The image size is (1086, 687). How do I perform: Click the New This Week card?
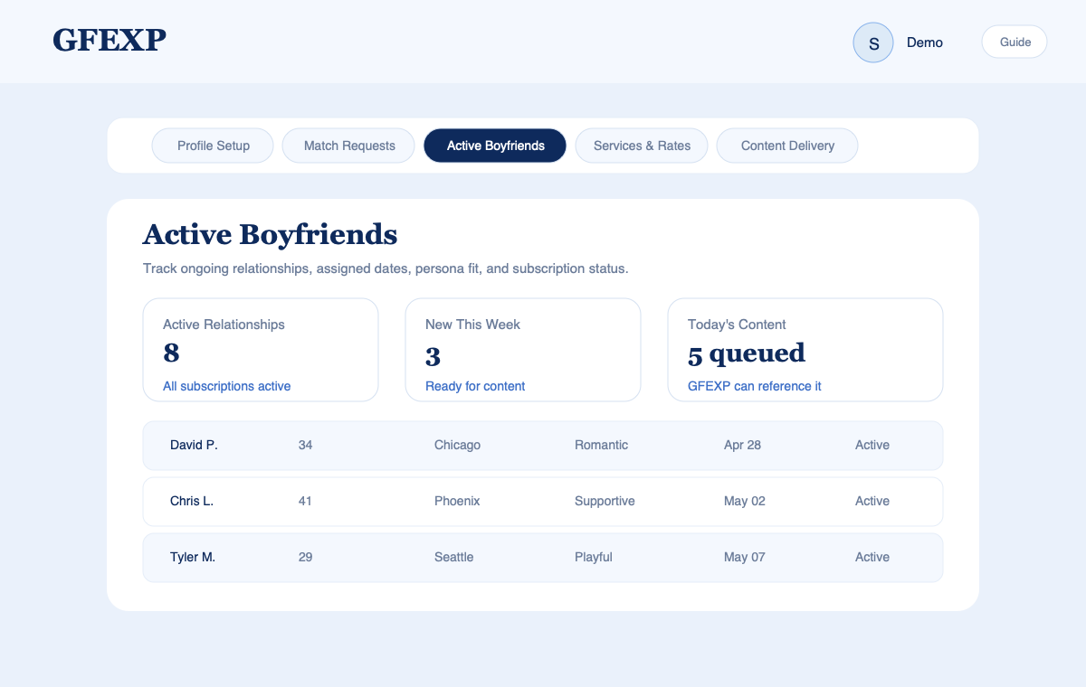[x=523, y=350]
